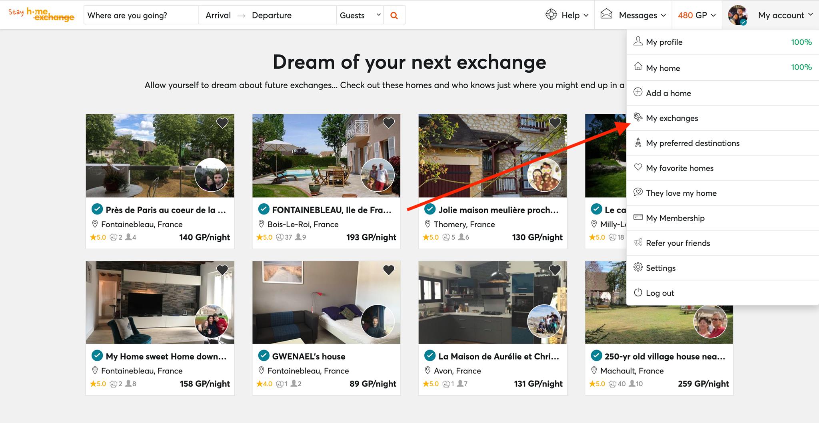Click the Settings gear icon in menu

click(x=638, y=267)
